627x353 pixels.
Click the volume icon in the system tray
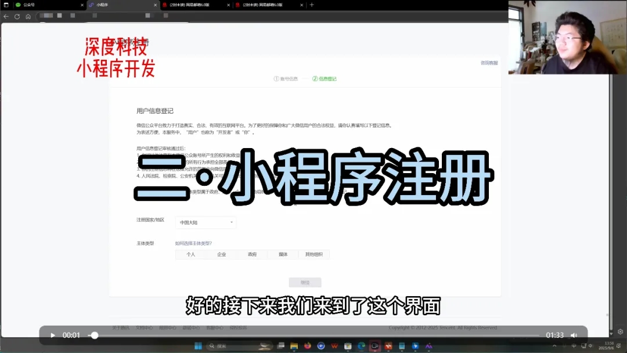pos(590,346)
